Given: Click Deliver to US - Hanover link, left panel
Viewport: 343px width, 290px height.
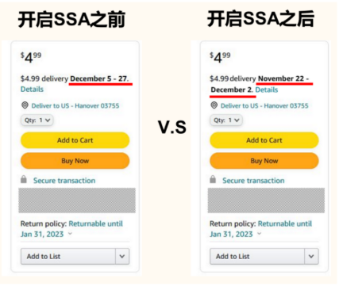Looking at the screenshot, I should click(x=75, y=105).
